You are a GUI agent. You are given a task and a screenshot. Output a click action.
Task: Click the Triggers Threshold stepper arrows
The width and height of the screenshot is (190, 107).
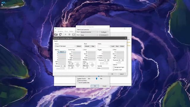click(108, 60)
